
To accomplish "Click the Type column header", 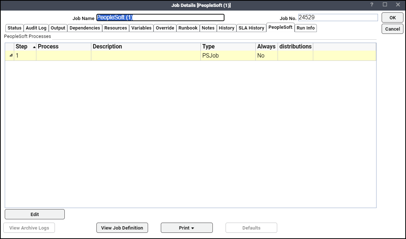I will [228, 47].
